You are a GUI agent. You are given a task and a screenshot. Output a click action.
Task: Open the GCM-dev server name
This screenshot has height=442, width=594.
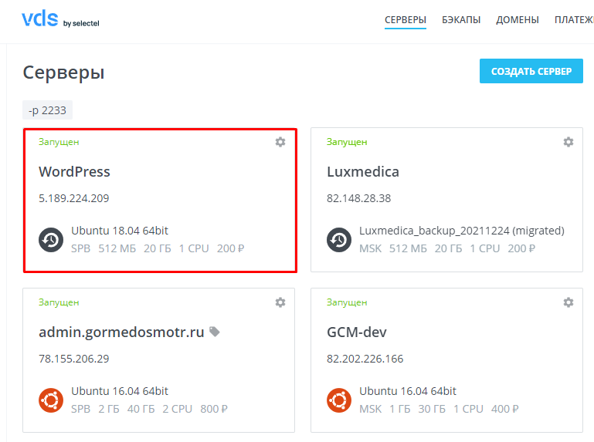click(x=357, y=332)
